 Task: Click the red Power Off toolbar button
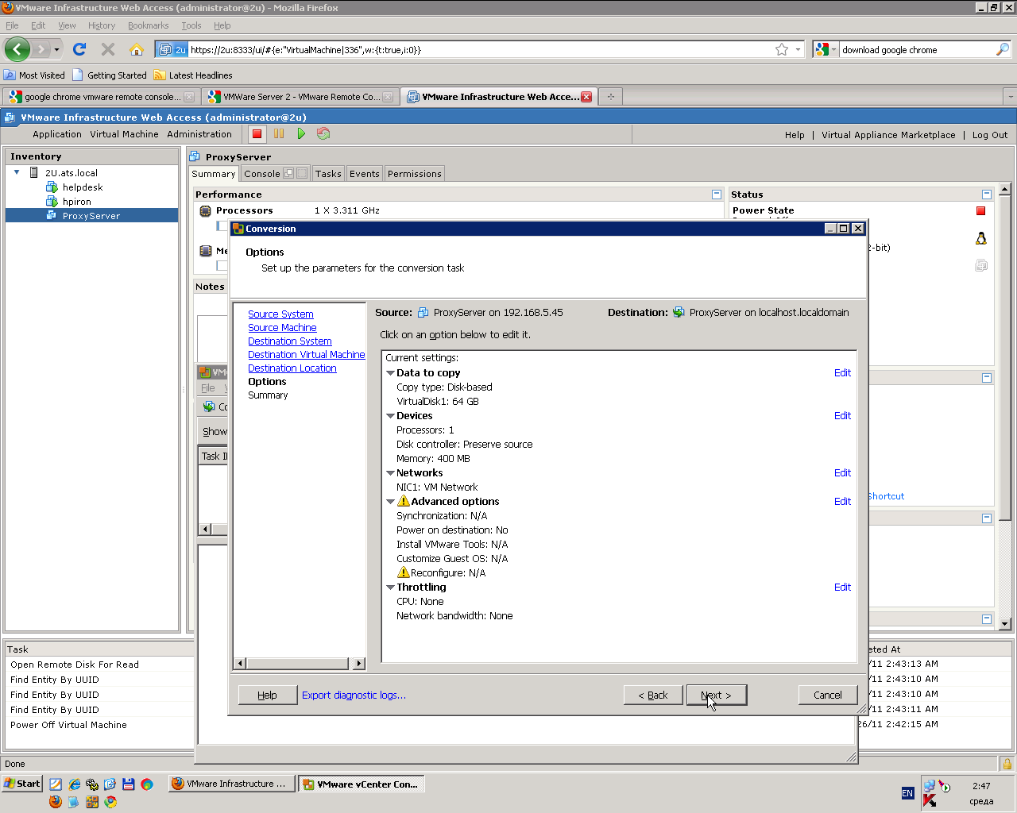[x=257, y=134]
